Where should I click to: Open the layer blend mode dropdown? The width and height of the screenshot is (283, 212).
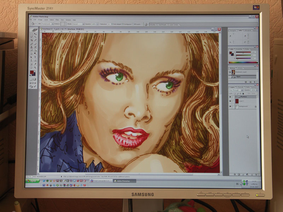click(x=236, y=90)
